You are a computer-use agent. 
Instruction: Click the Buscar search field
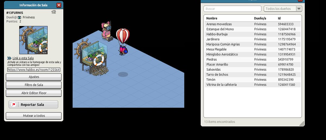point(232,9)
